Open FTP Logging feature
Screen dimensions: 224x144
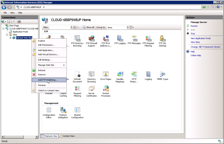[120, 40]
